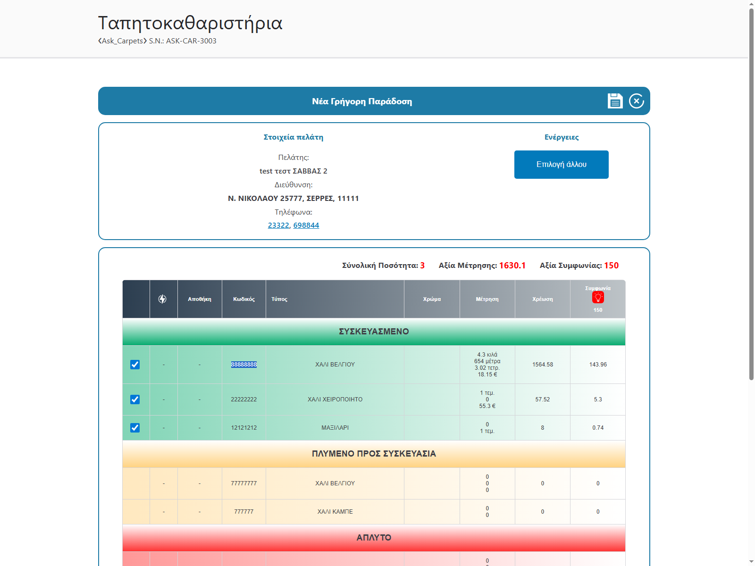Image resolution: width=755 pixels, height=566 pixels.
Task: Click the Αξία Μέτρησης total 1630.1
Action: 512,266
